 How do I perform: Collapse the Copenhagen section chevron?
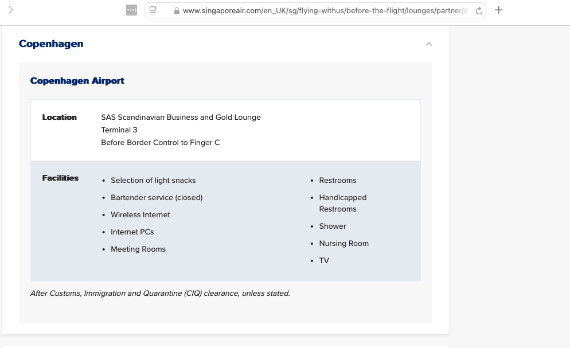coord(428,44)
